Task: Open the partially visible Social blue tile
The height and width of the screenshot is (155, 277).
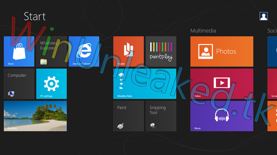Action: click(x=272, y=51)
